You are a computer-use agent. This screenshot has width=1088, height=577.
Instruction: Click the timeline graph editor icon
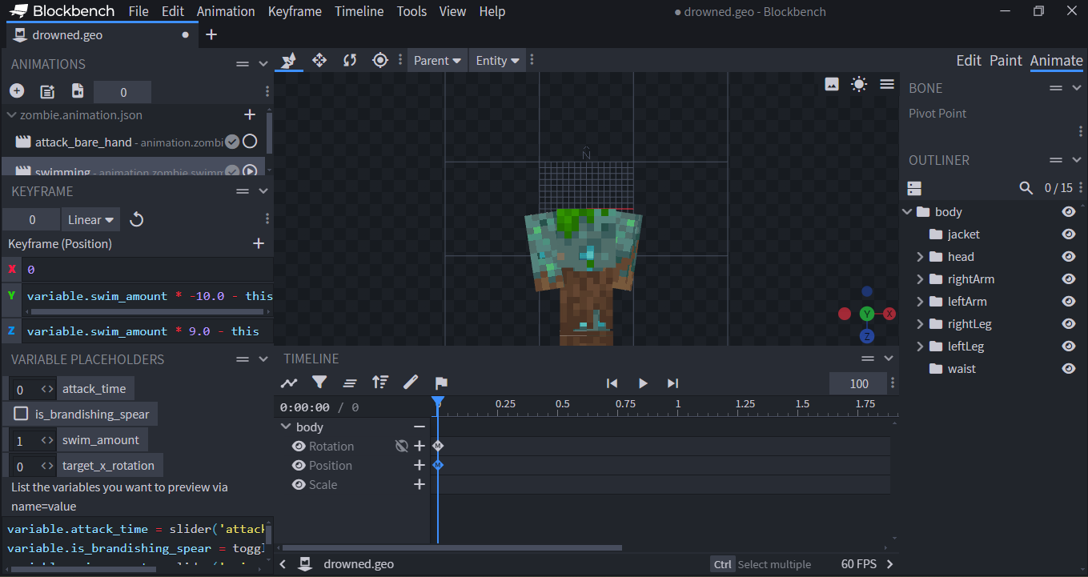[289, 383]
